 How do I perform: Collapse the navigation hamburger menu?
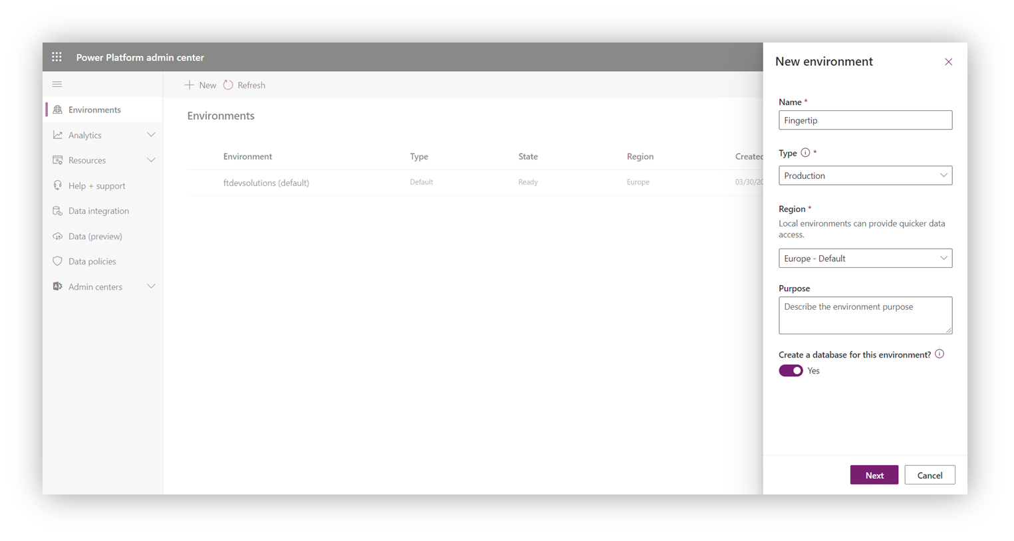57,84
